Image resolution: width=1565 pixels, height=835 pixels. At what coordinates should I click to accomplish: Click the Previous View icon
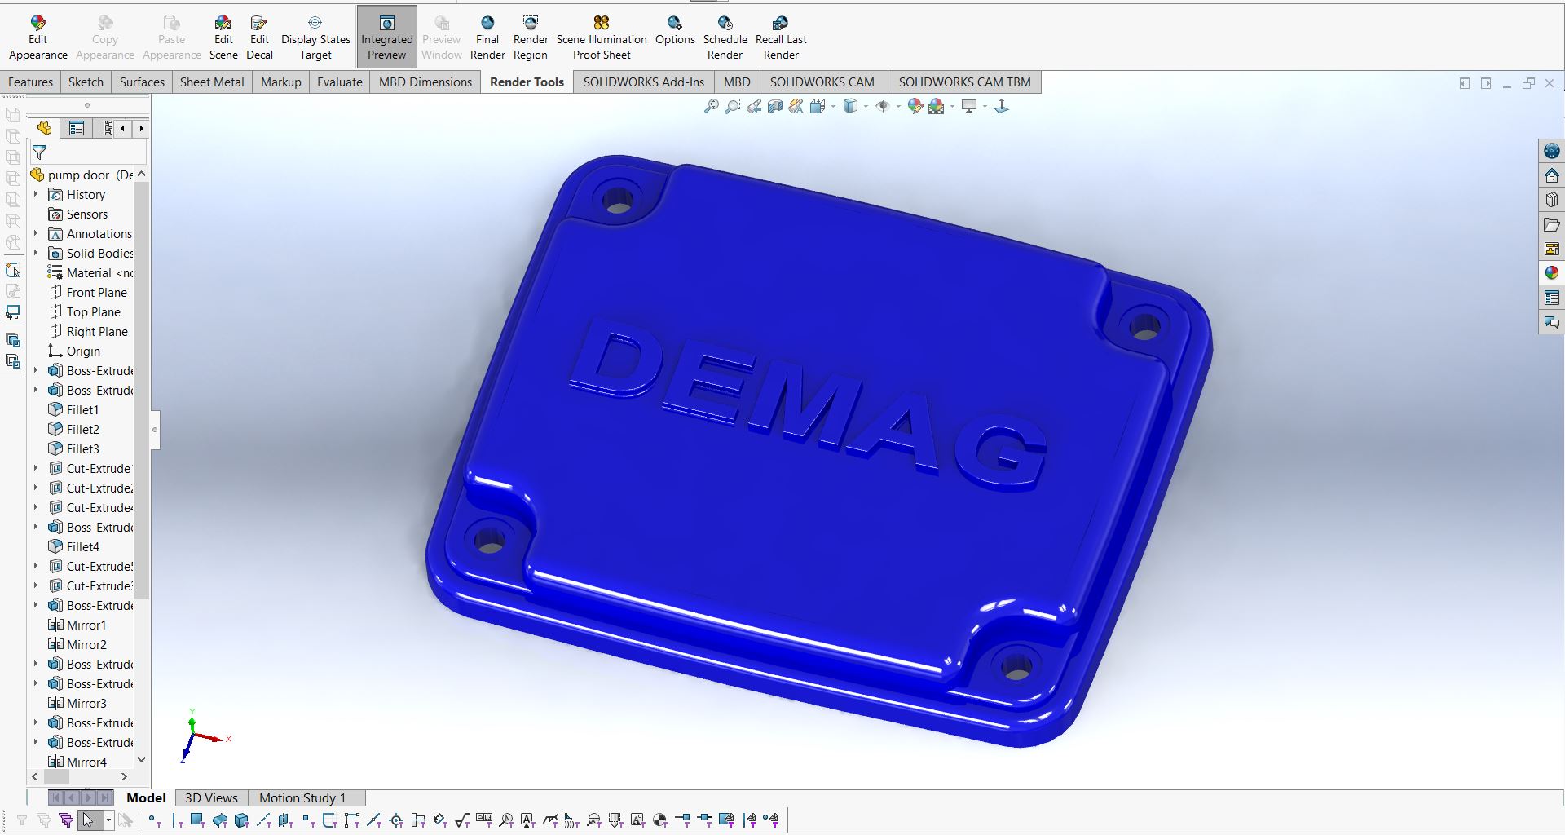(754, 106)
